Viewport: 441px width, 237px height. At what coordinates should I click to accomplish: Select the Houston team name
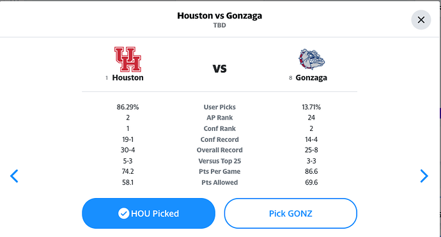click(x=128, y=77)
